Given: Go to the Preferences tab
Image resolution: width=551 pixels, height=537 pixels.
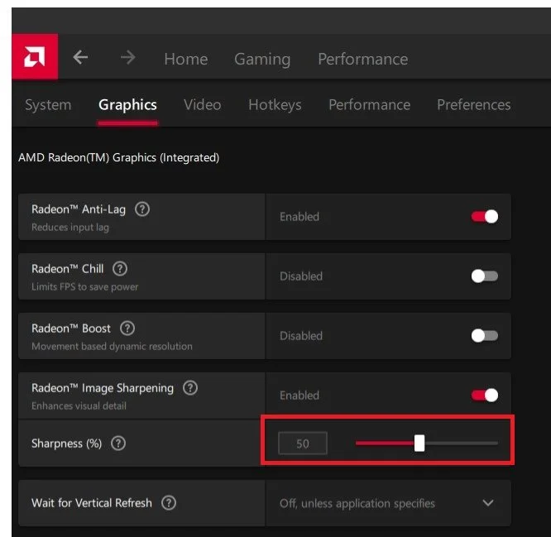Looking at the screenshot, I should pos(474,105).
